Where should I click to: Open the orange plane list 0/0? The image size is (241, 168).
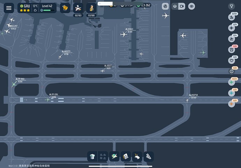point(232,104)
